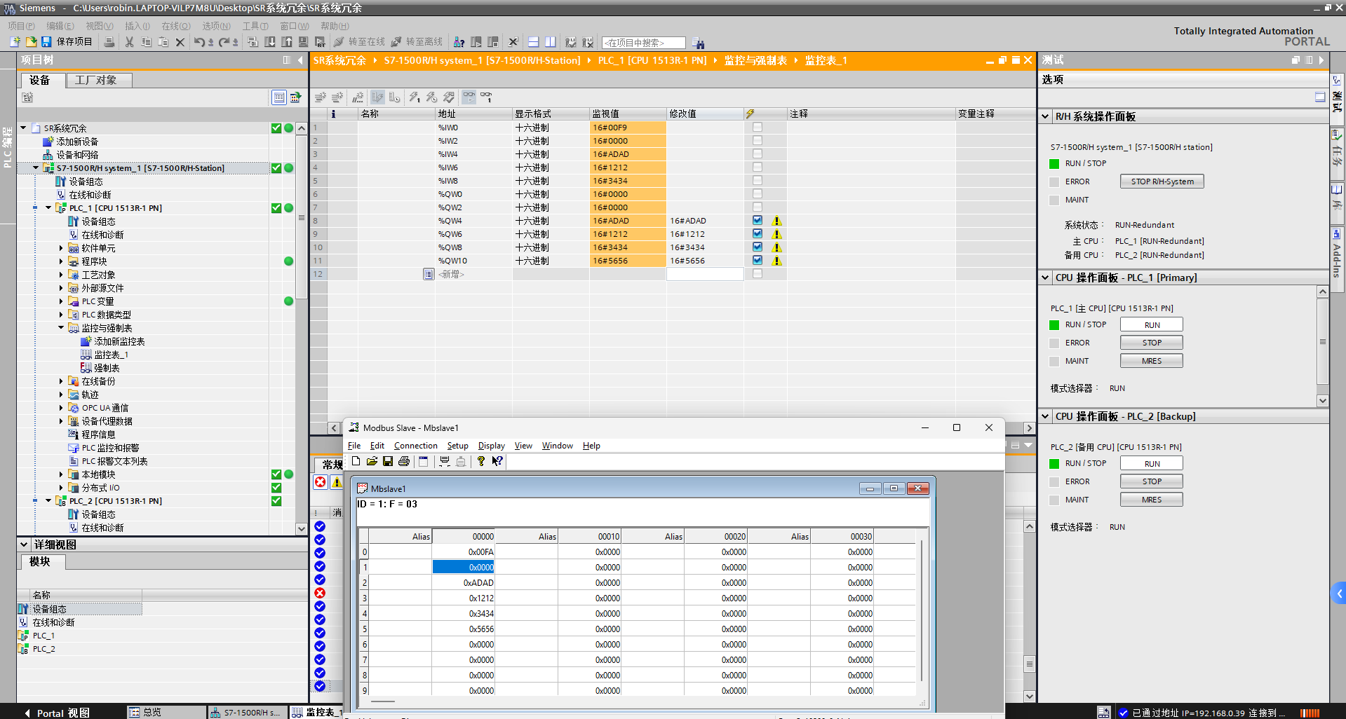The width and height of the screenshot is (1346, 719).
Task: Click the RUN button for PLC_1 primary CPU
Action: pyautogui.click(x=1152, y=324)
